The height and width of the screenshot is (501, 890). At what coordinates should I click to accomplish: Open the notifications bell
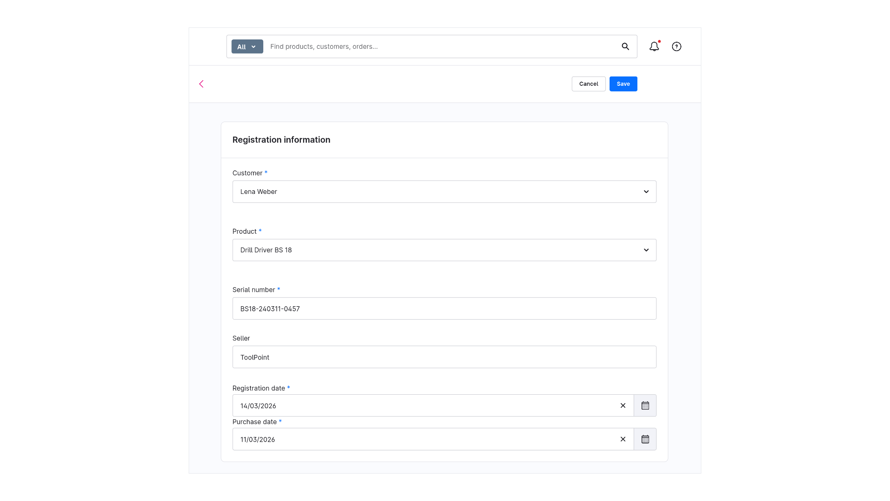(654, 46)
